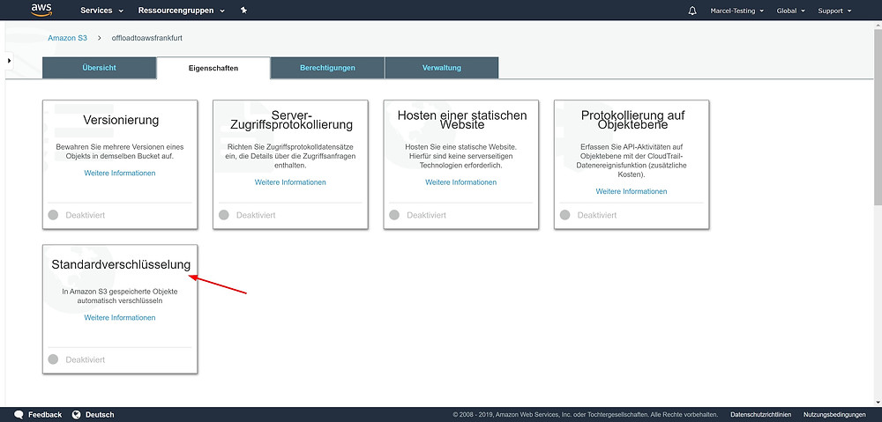Open the Support dropdown menu
Screen dimensions: 882x422
(834, 11)
